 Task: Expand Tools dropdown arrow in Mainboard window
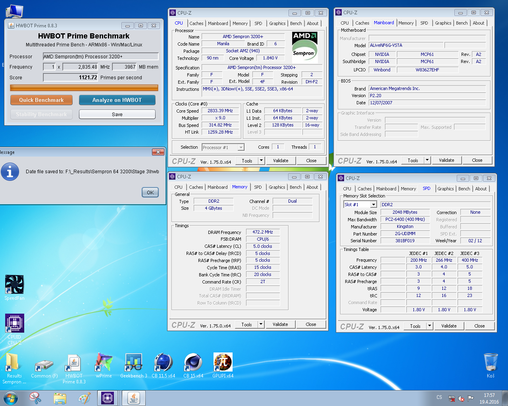click(427, 160)
